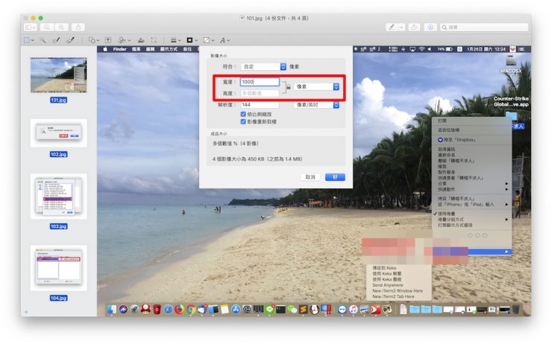Viewport: 552px width, 344px height.
Task: Toggle the 影像重新取樣 checkbox
Action: (x=242, y=121)
